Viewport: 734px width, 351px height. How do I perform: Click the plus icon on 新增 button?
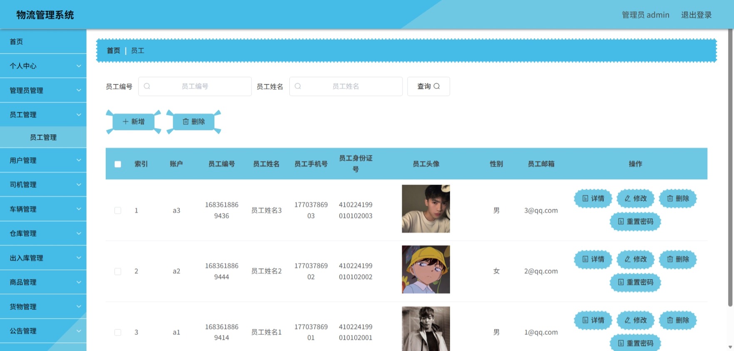click(x=125, y=121)
